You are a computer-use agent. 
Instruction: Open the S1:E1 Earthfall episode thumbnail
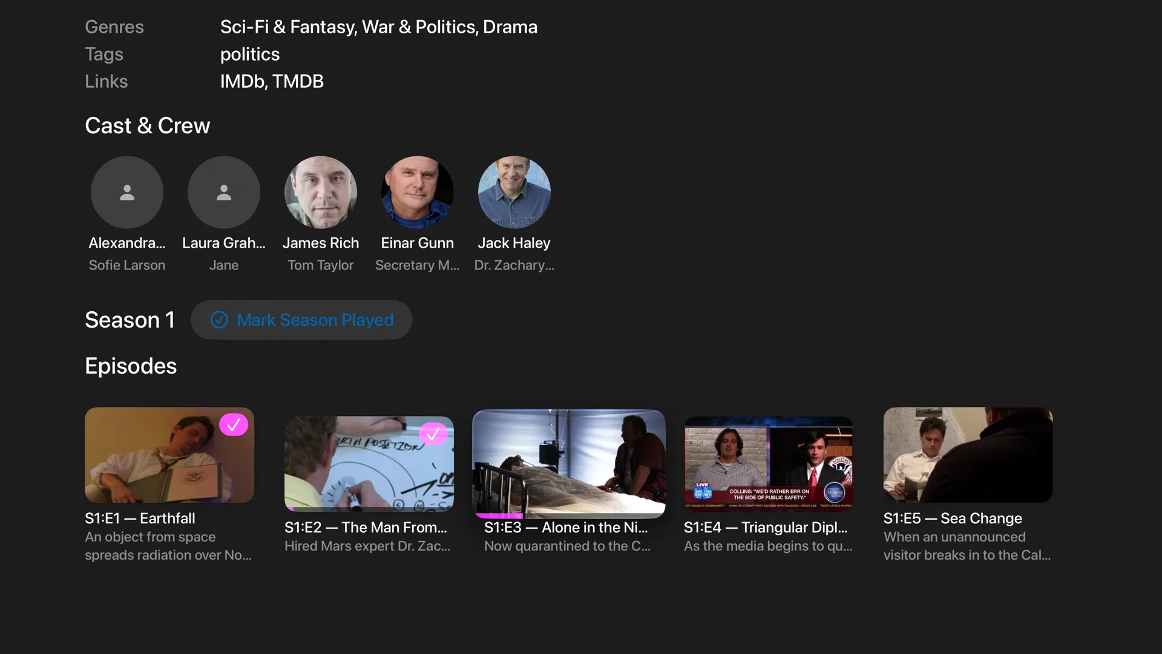click(169, 455)
